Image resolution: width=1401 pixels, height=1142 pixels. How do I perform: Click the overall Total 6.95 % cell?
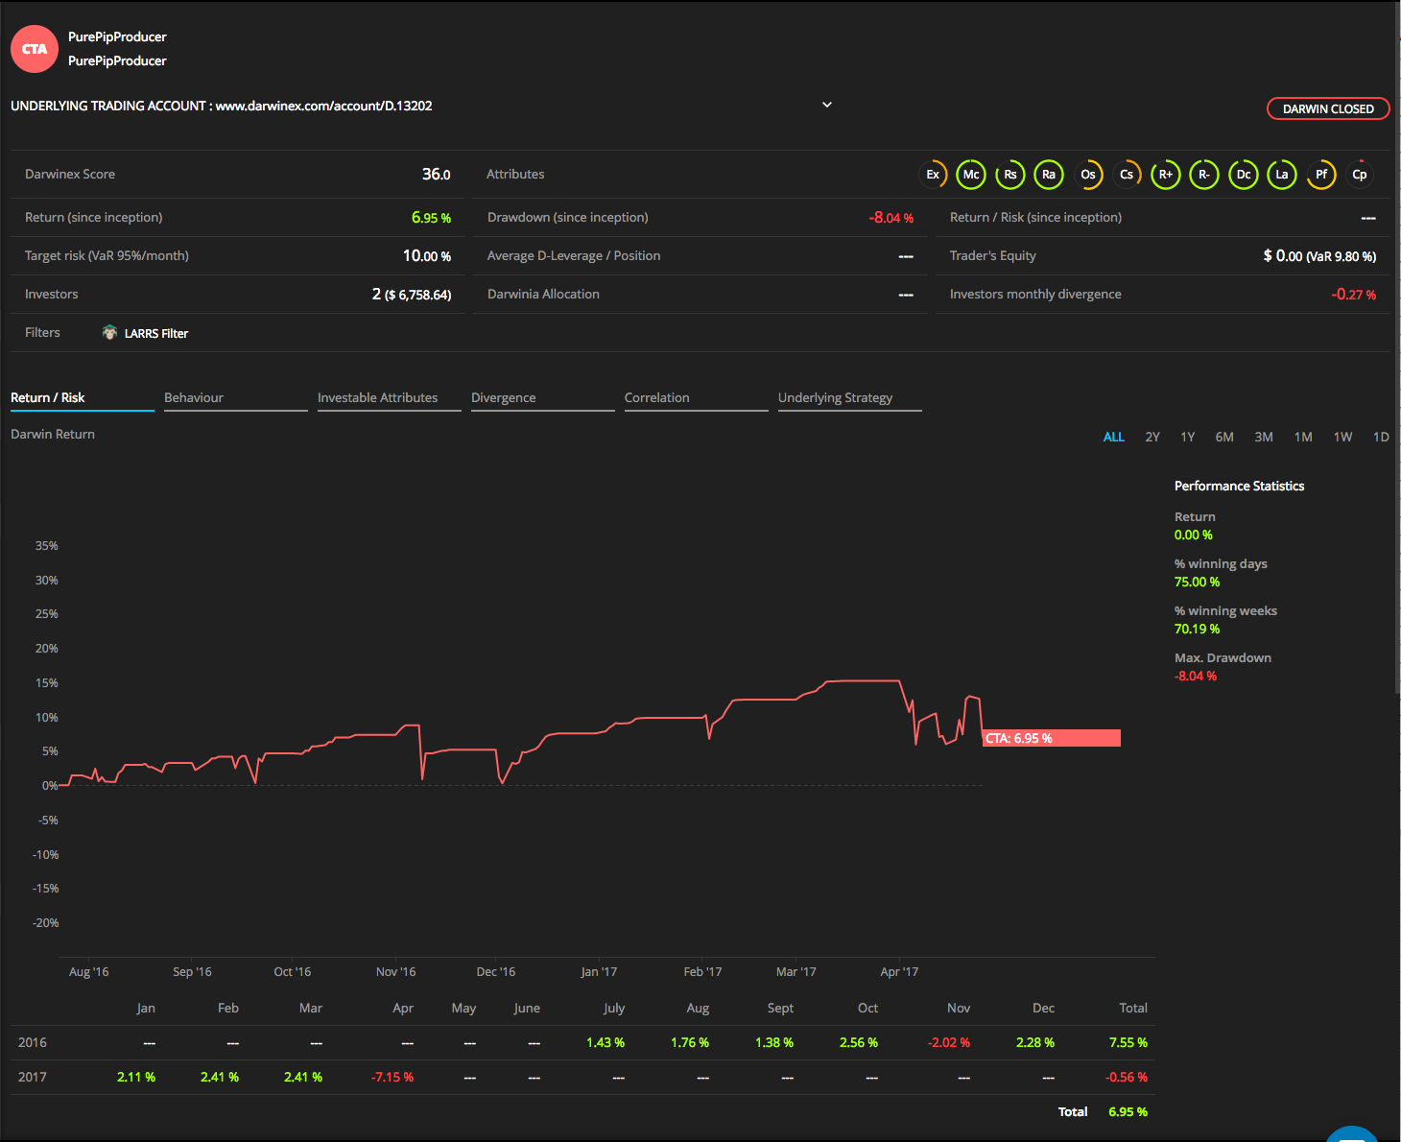1128,1111
